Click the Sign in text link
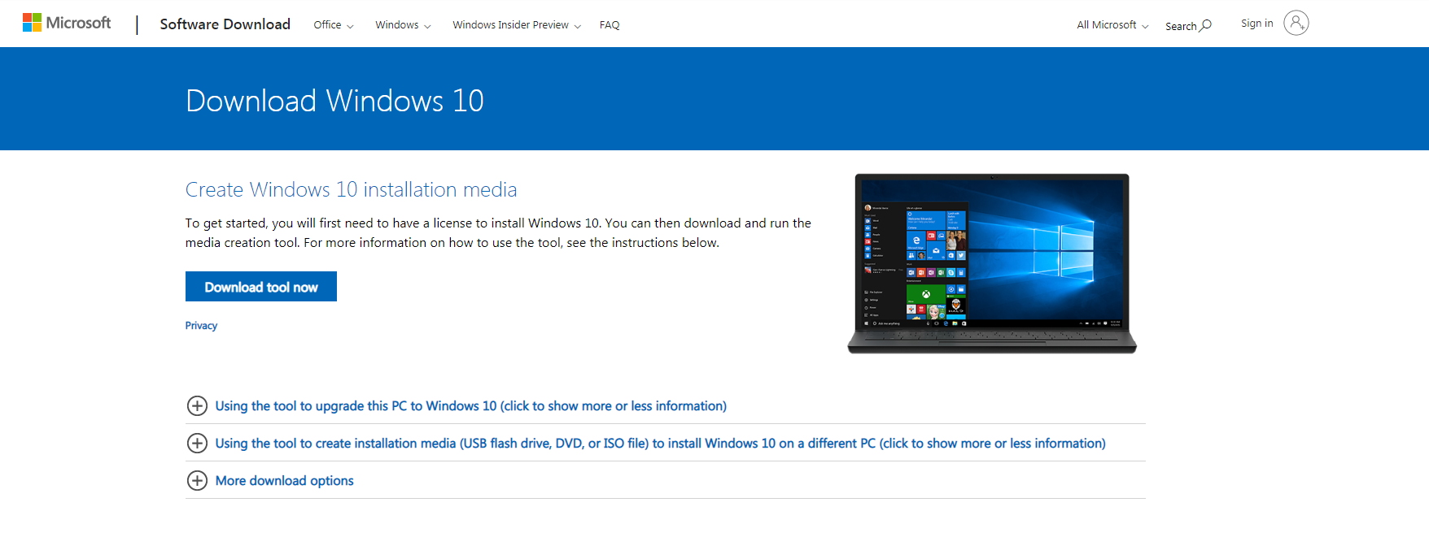 tap(1256, 24)
